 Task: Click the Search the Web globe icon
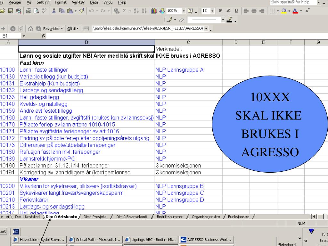pos(38,29)
